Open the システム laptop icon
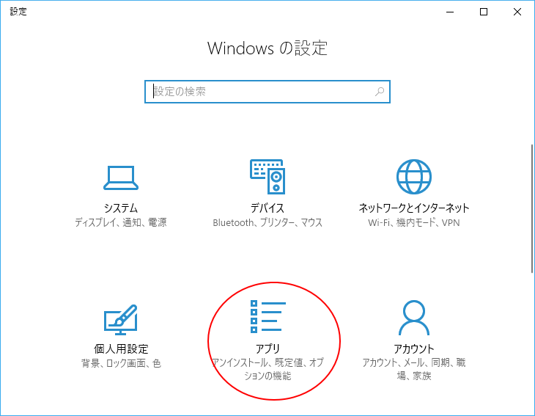The height and width of the screenshot is (416, 535). [121, 178]
